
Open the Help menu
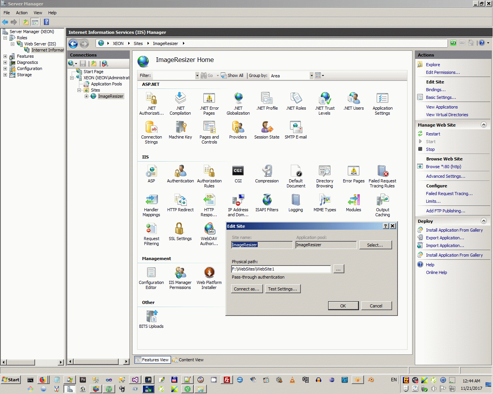(x=52, y=13)
